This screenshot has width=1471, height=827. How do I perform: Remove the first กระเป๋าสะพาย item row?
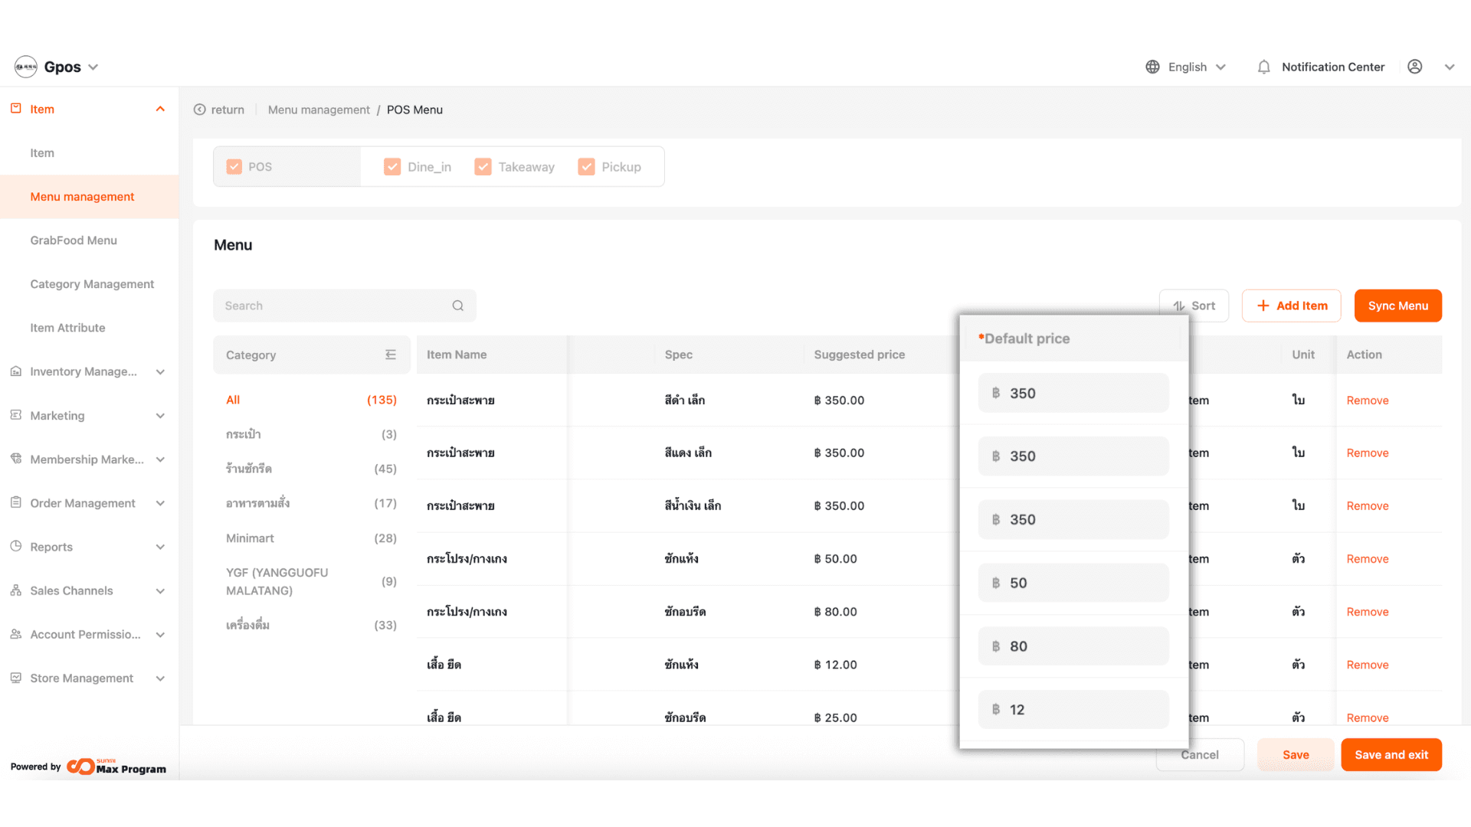tap(1367, 400)
